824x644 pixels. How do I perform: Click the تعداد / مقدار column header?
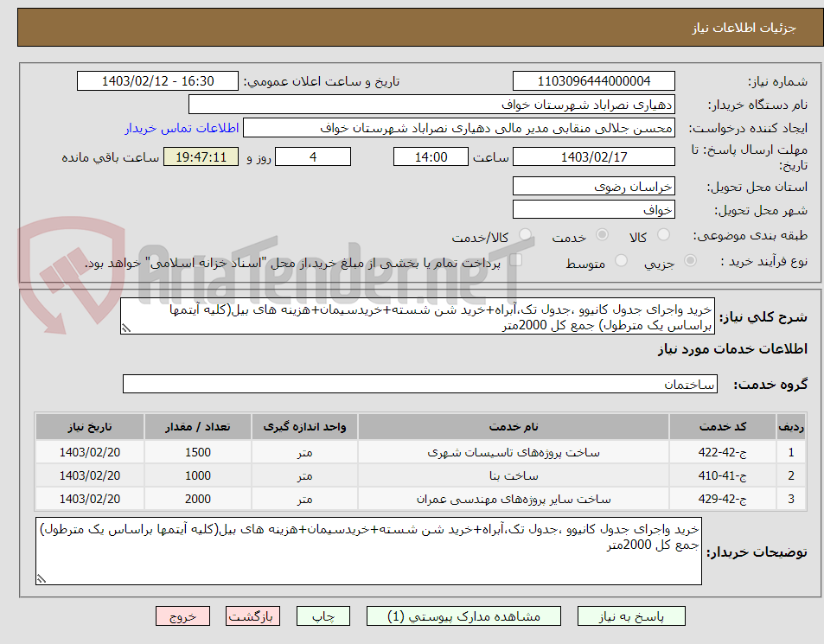(198, 426)
